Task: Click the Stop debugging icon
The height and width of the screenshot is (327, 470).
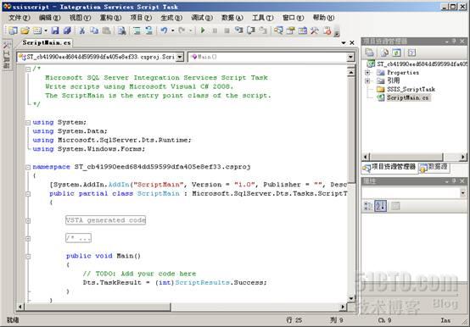Action: pos(227,30)
